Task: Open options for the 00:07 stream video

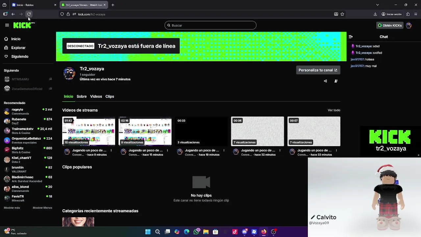Action: 336,150
